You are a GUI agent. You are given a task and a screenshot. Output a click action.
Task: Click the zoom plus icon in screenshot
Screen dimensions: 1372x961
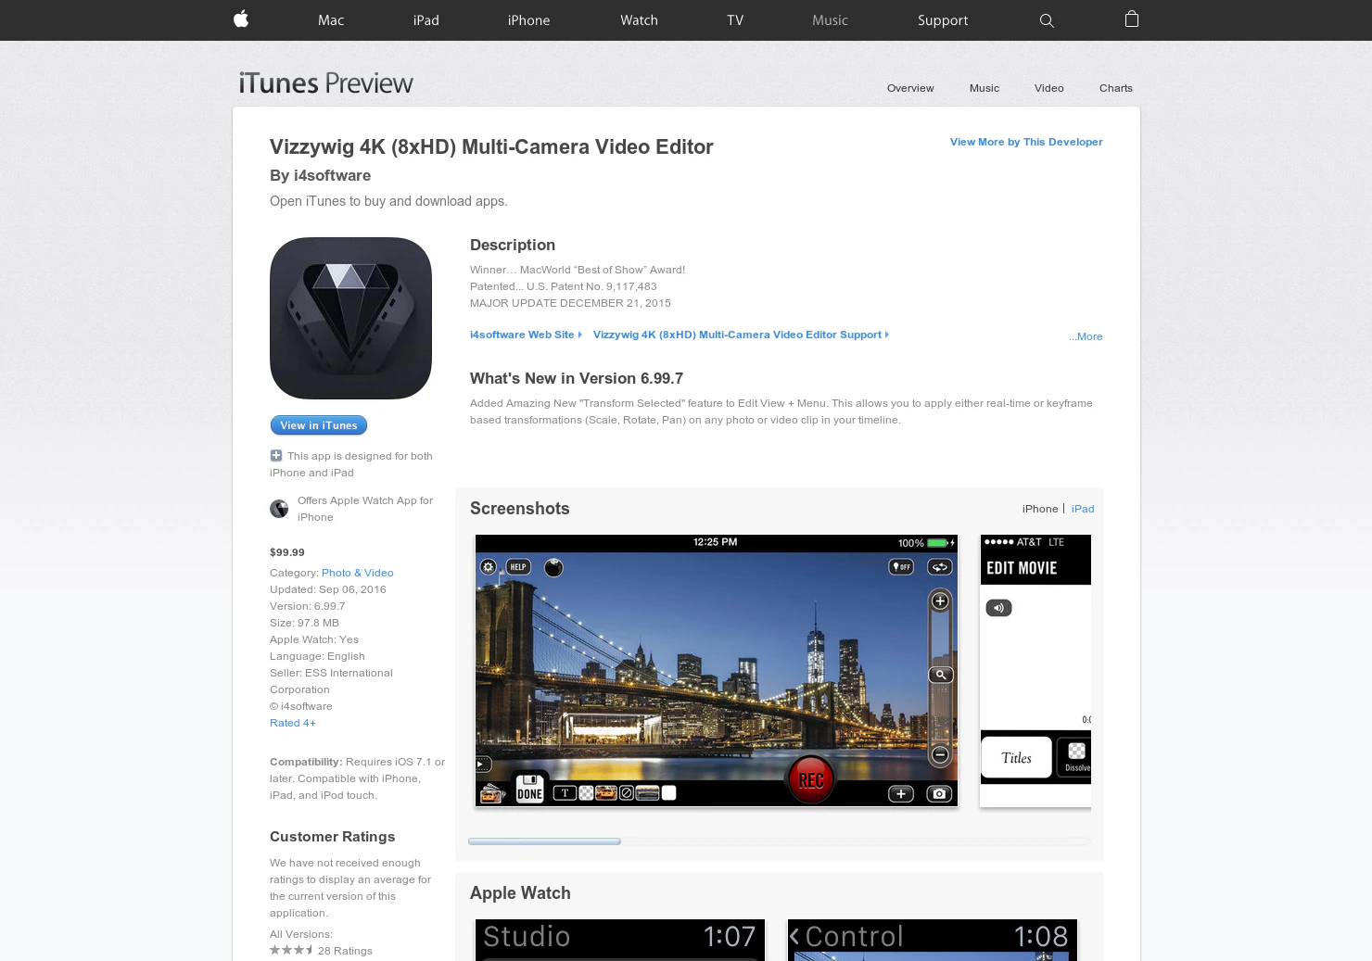[x=940, y=601]
